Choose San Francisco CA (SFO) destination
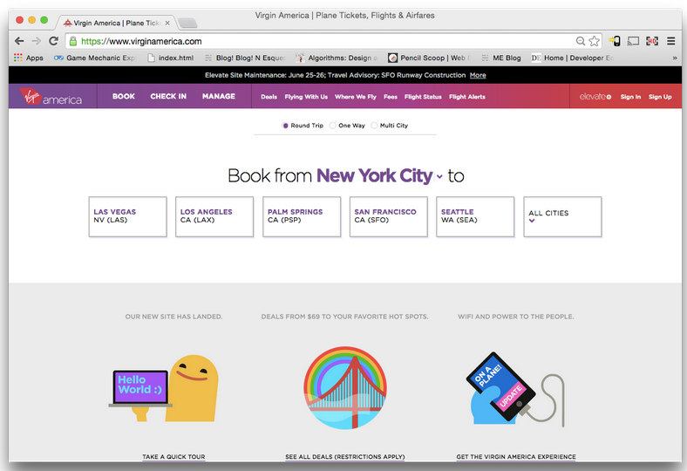The height and width of the screenshot is (471, 687). tap(389, 217)
